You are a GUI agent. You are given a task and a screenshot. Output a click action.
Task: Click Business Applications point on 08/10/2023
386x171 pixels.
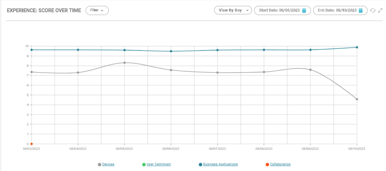357,47
